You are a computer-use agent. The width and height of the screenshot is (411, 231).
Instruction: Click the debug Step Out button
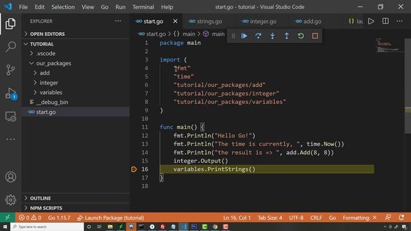pos(286,36)
